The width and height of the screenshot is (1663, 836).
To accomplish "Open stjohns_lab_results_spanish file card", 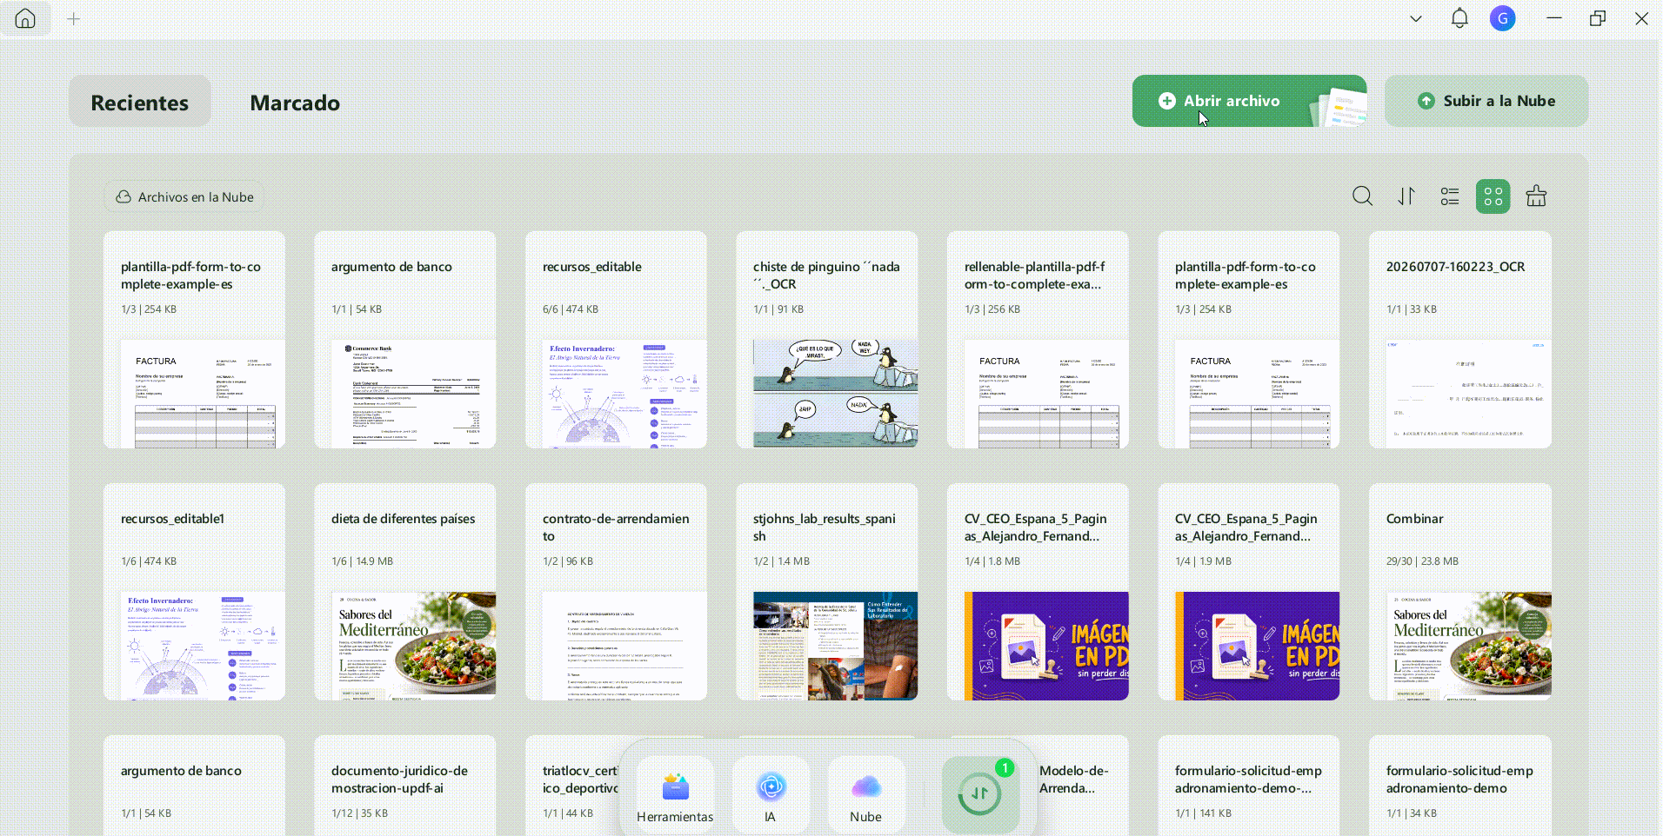I will tap(827, 592).
